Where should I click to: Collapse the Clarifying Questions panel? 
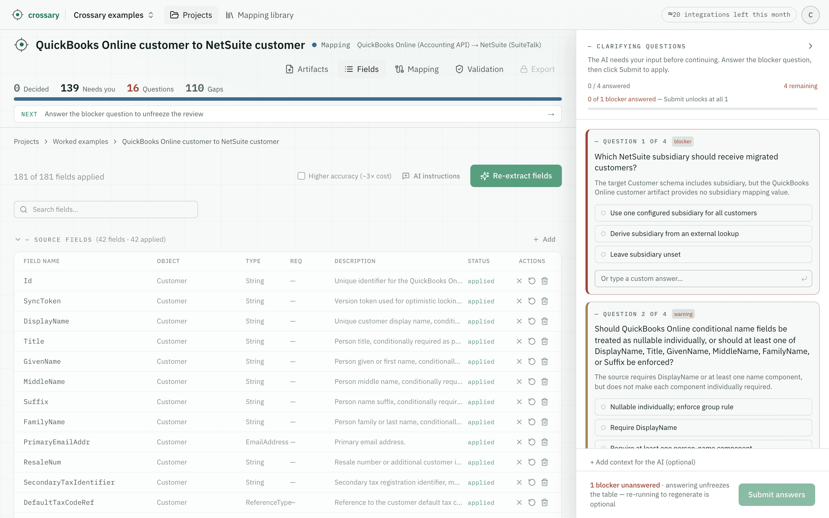(810, 46)
